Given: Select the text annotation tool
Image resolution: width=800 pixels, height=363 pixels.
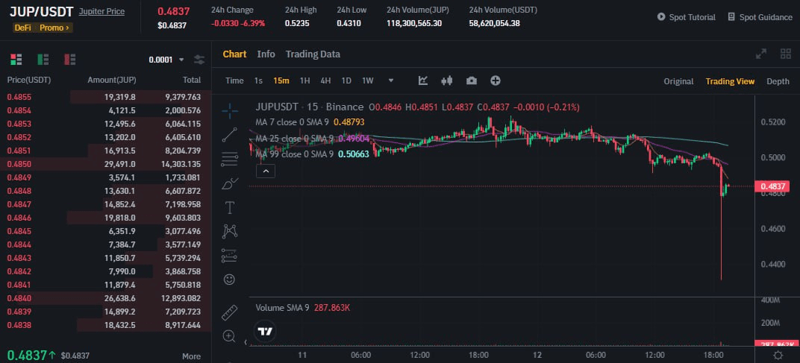Looking at the screenshot, I should [x=230, y=207].
